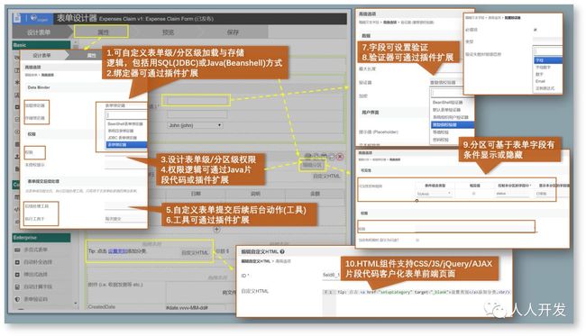Open the condition dropdown in the visibility row
586x336 pixels.
[x=434, y=194]
